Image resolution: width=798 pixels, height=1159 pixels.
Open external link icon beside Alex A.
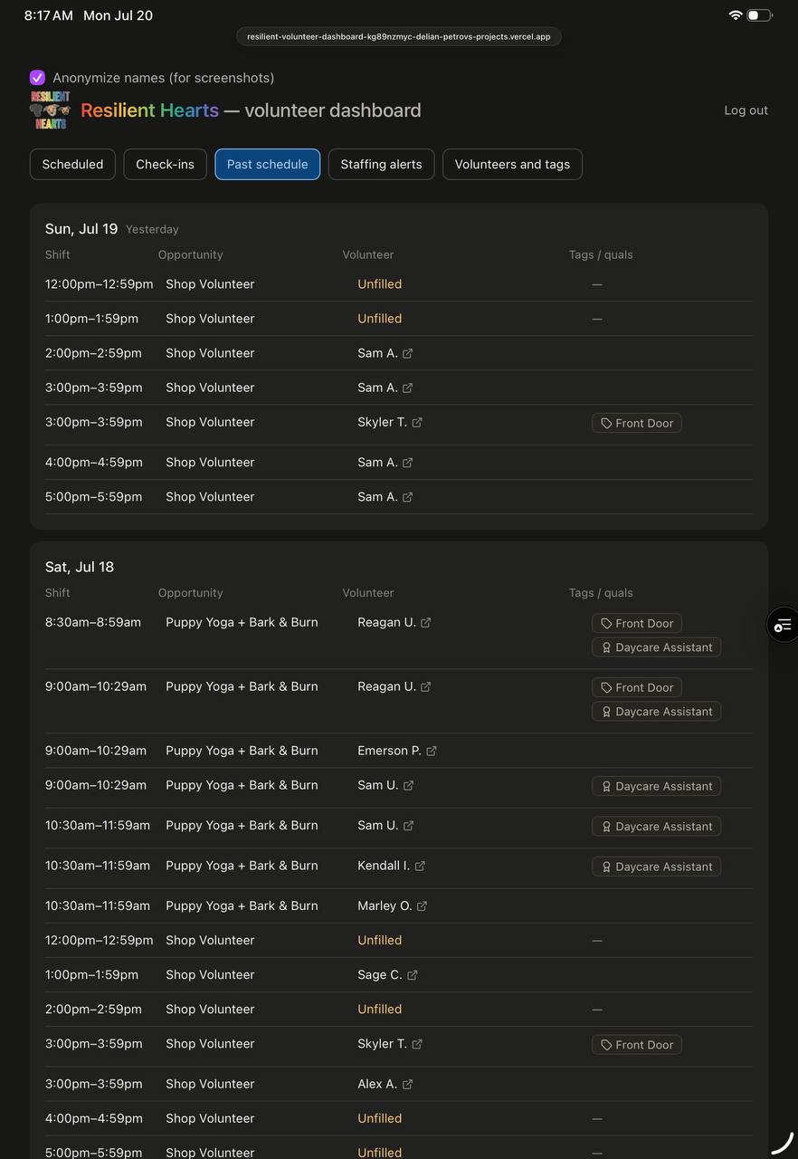pyautogui.click(x=407, y=1084)
